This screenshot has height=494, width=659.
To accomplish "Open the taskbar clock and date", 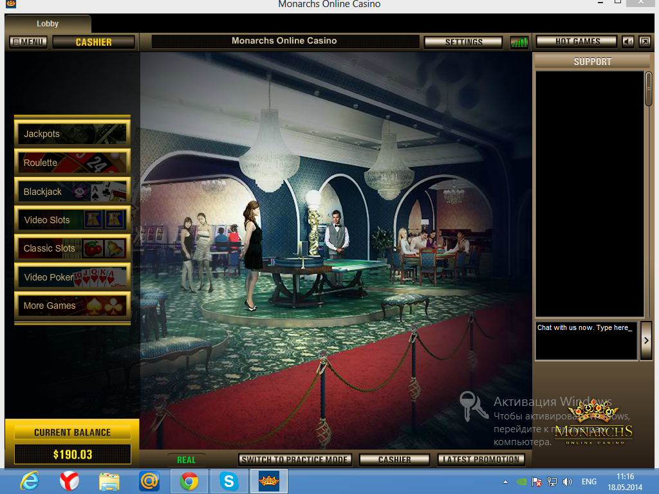I will [625, 482].
